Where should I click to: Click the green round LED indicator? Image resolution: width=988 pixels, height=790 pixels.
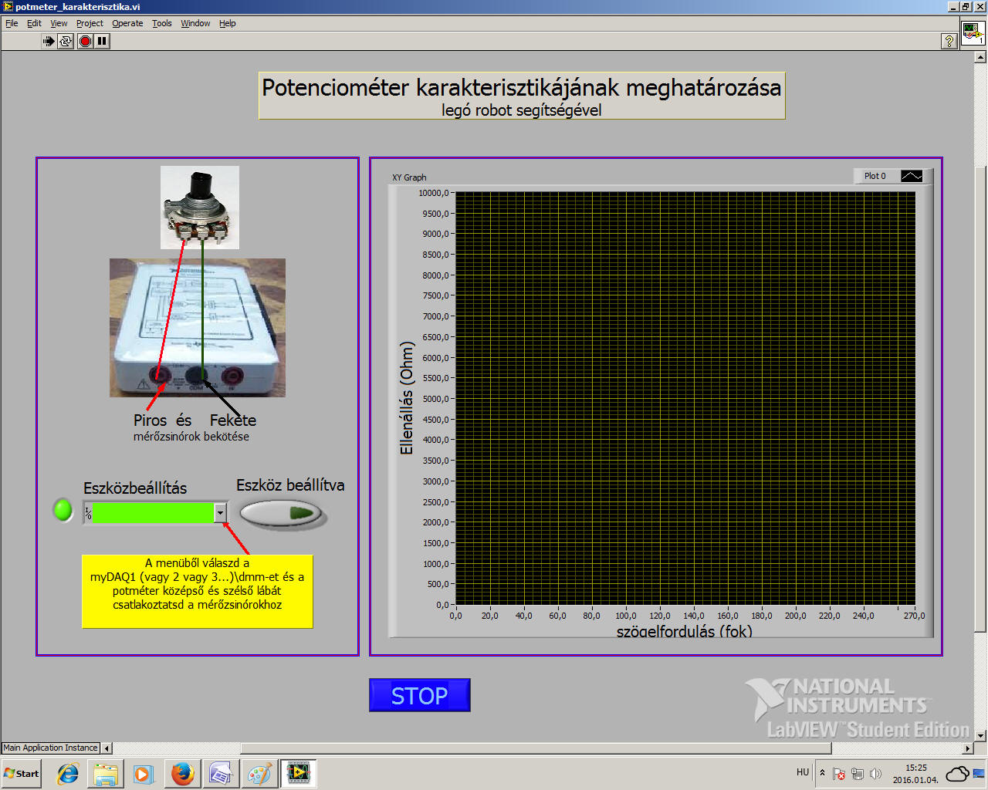click(x=63, y=510)
